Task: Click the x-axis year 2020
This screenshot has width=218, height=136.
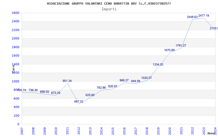Action: (170, 131)
